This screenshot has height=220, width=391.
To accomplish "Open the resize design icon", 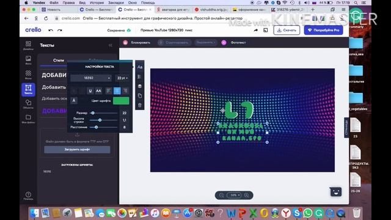I will click(x=266, y=30).
